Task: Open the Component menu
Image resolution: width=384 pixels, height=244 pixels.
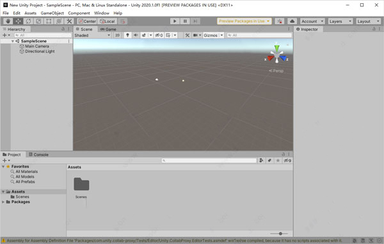Action: [79, 13]
